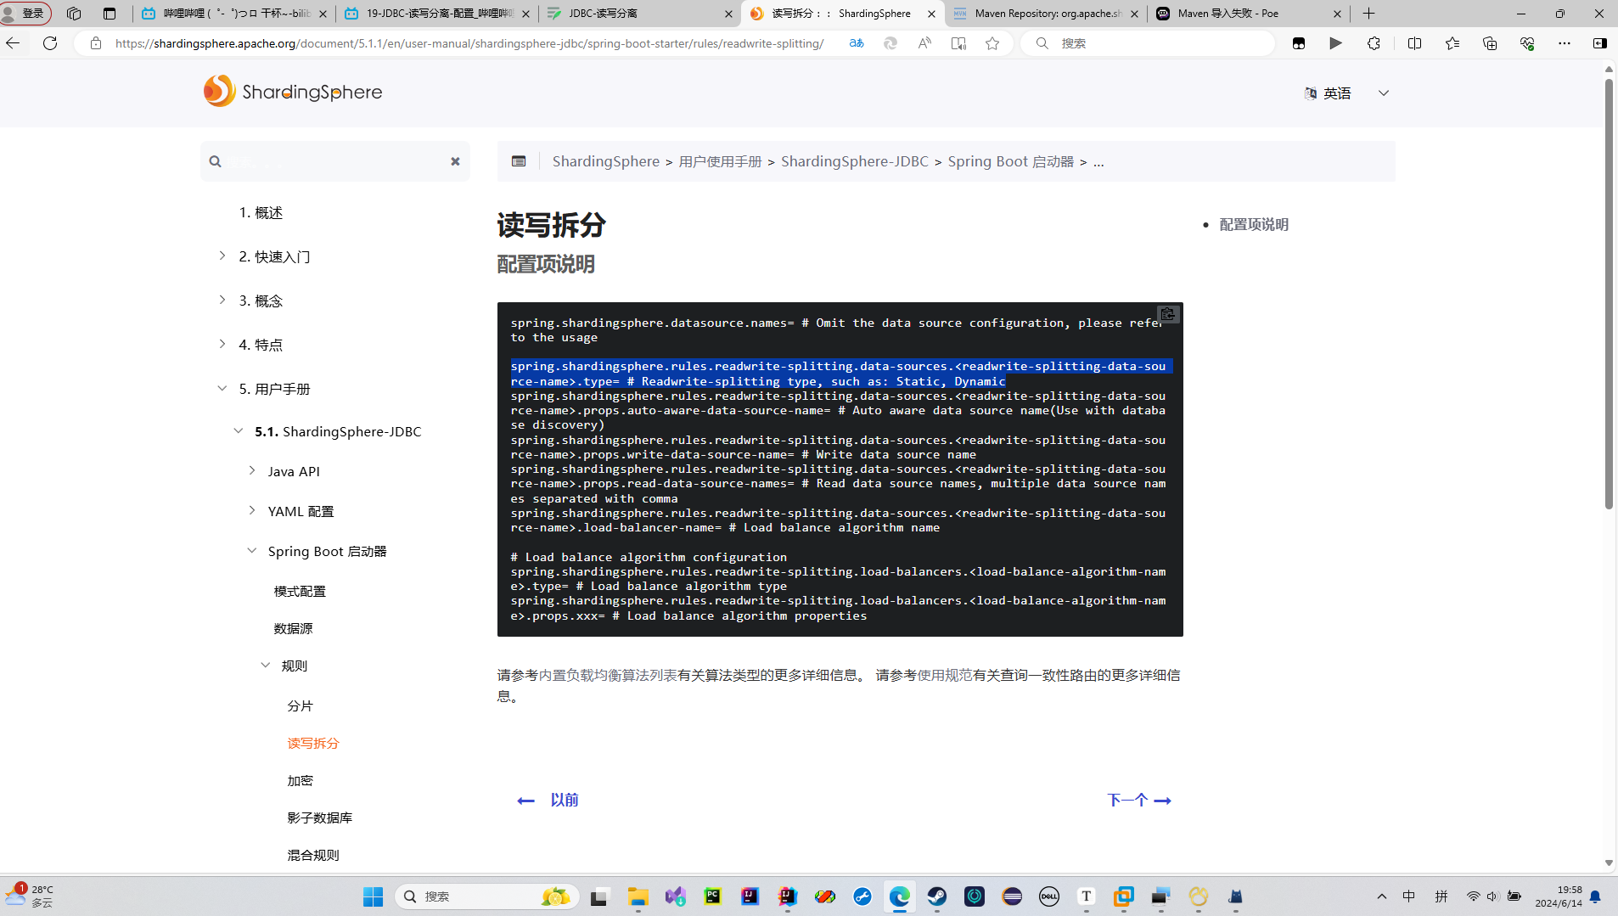Open 分片 rule page in sidebar
The image size is (1618, 916).
pos(300,705)
